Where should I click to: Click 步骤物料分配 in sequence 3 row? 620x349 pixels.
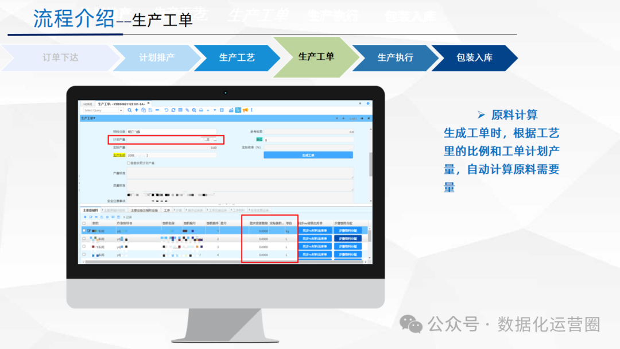click(x=347, y=246)
